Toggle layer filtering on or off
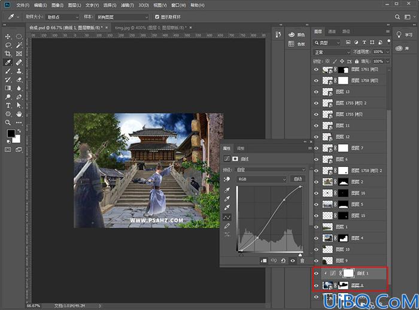 click(x=389, y=41)
